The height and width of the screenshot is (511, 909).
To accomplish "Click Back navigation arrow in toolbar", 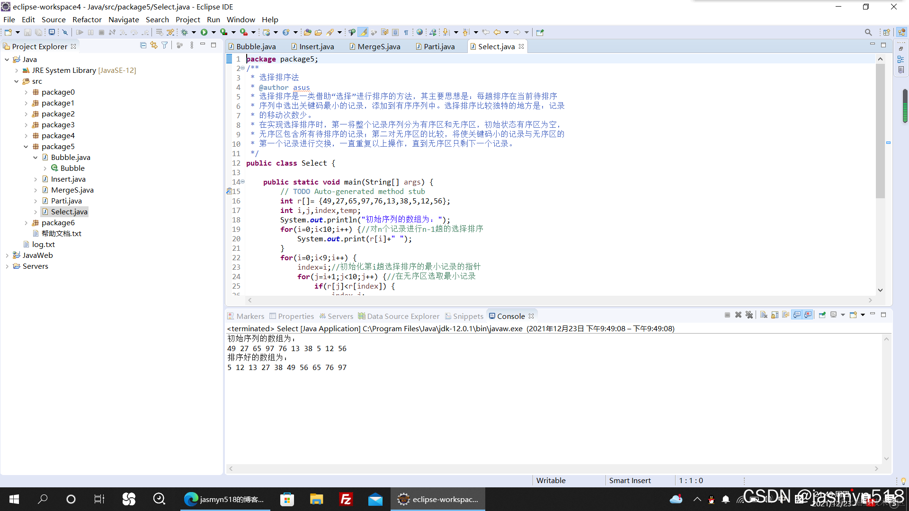I will click(497, 32).
